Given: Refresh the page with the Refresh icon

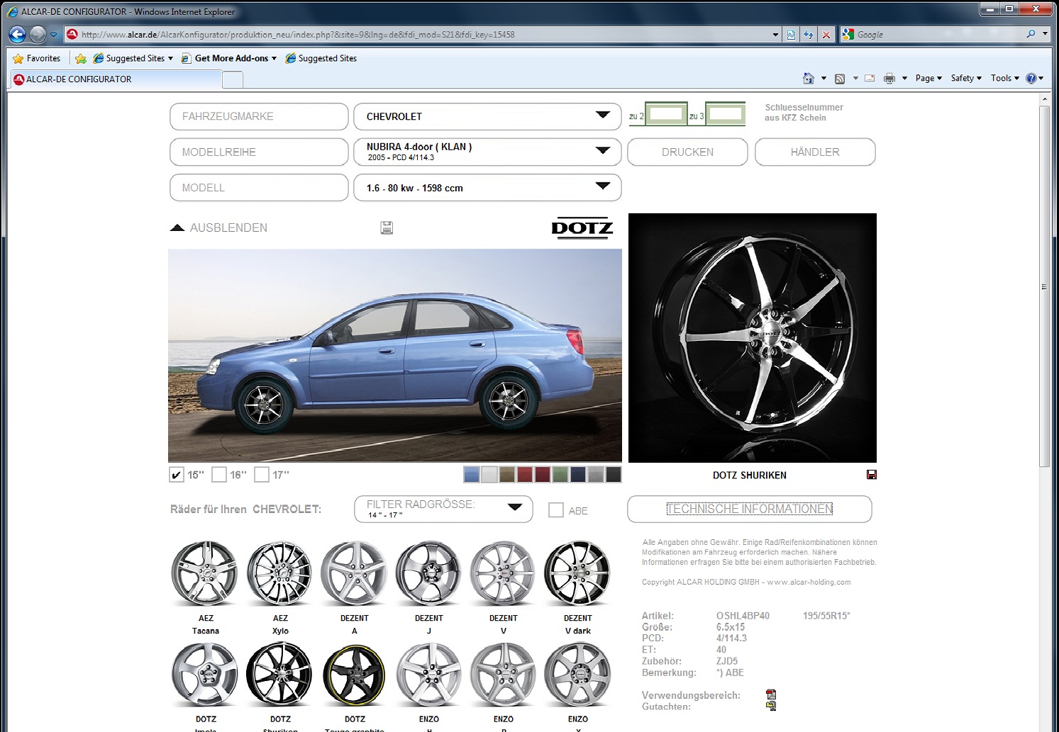Looking at the screenshot, I should [x=808, y=34].
